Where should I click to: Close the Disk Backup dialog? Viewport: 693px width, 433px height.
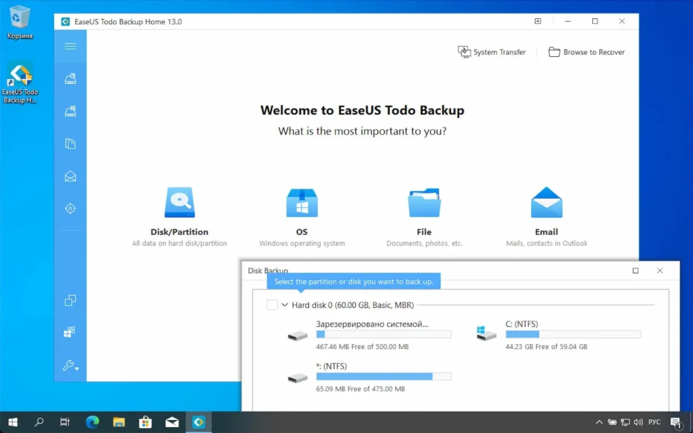pyautogui.click(x=660, y=271)
